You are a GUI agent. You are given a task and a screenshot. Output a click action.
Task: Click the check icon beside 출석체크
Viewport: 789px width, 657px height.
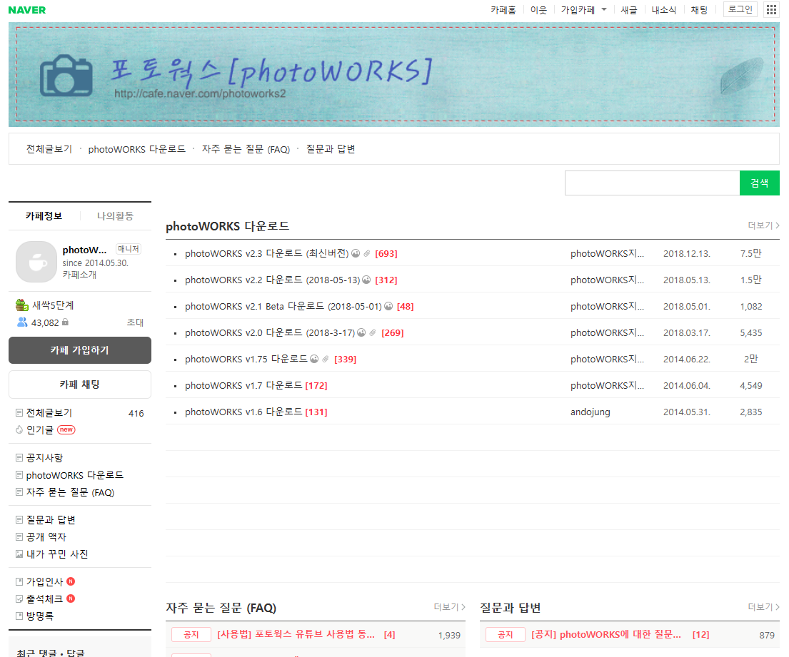[x=19, y=599]
